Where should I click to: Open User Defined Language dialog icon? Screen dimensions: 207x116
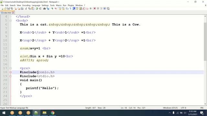tap(77, 9)
